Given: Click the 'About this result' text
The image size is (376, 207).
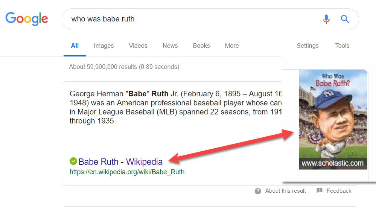Looking at the screenshot, I should (x=285, y=191).
